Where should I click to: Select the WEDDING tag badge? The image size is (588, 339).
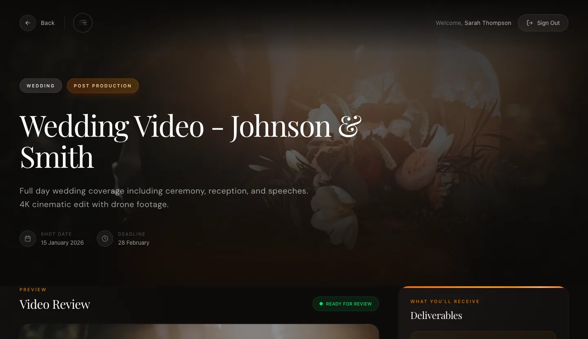click(41, 86)
